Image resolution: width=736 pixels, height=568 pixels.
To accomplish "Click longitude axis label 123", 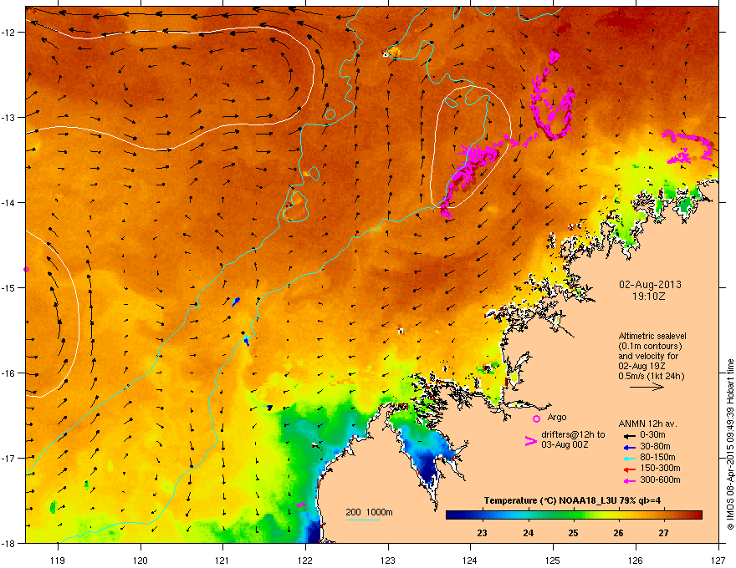I will (388, 560).
